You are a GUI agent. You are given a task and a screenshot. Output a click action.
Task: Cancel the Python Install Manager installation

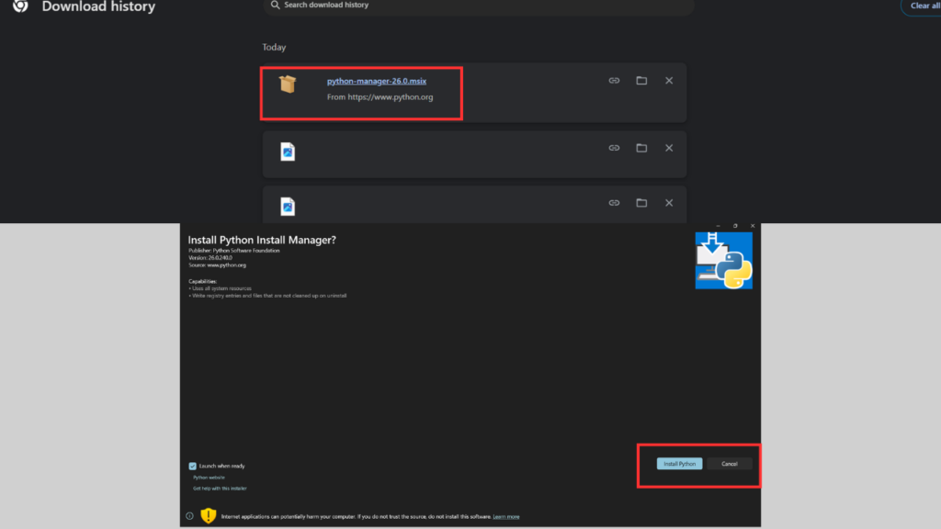729,464
